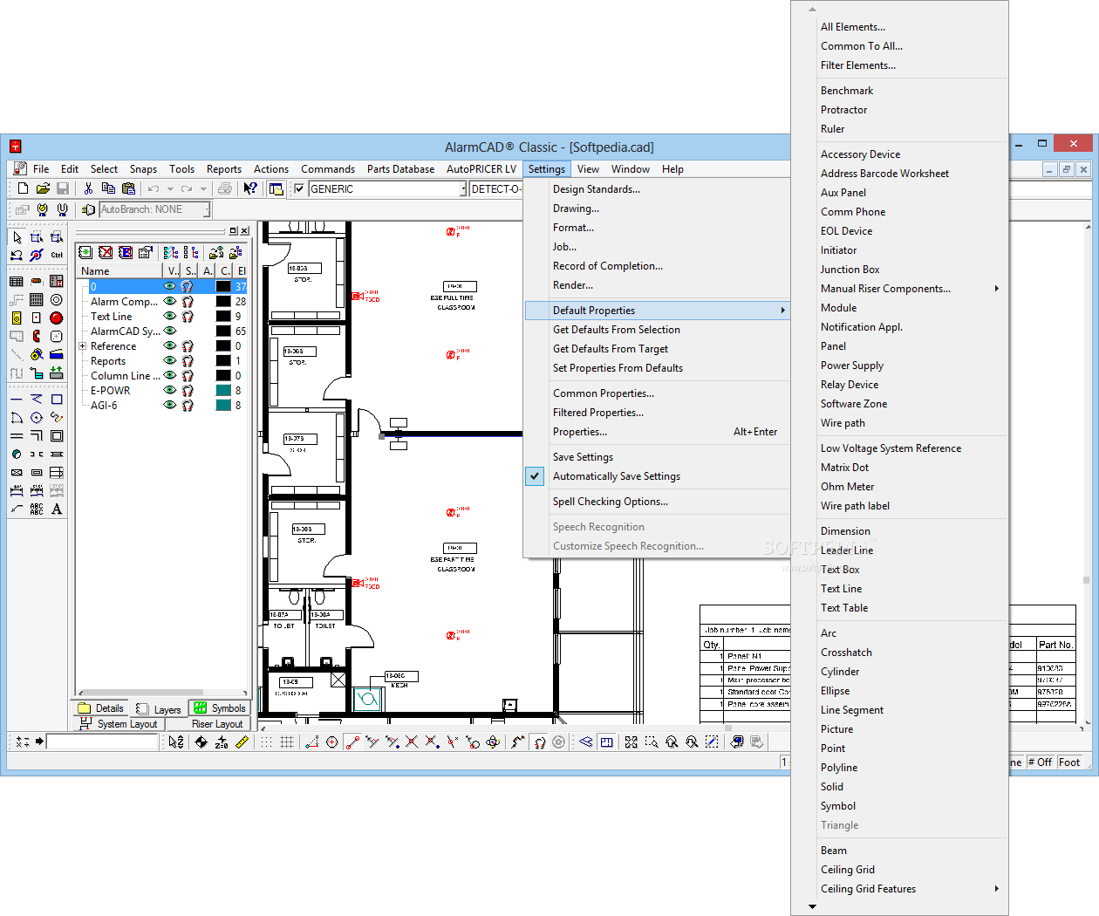Open the DETECT-O dropdown field
Image resolution: width=1099 pixels, height=916 pixels.
pos(496,188)
